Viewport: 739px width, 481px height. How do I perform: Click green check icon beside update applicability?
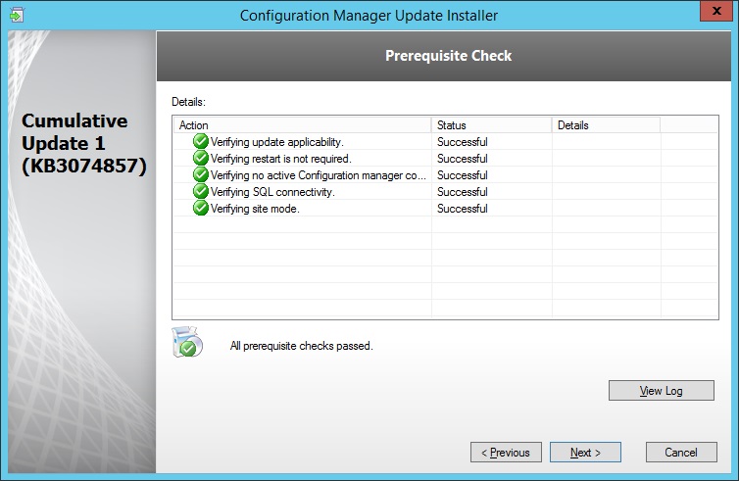(201, 142)
